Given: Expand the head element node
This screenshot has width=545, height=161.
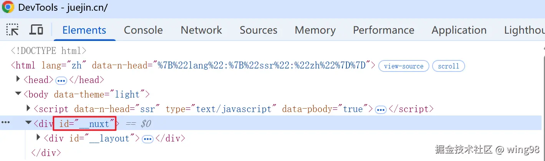Looking at the screenshot, I should (x=18, y=79).
